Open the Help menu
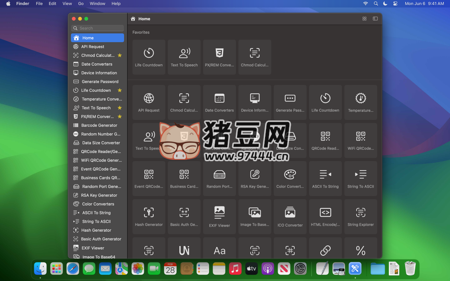The width and height of the screenshot is (450, 281). [x=116, y=3]
